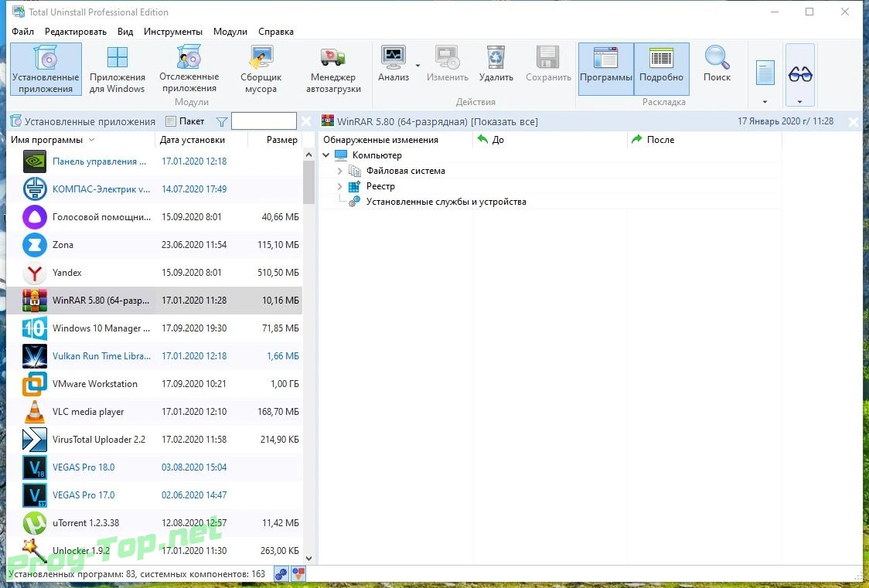The height and width of the screenshot is (588, 869).
Task: Click the glasses view icon
Action: [799, 73]
